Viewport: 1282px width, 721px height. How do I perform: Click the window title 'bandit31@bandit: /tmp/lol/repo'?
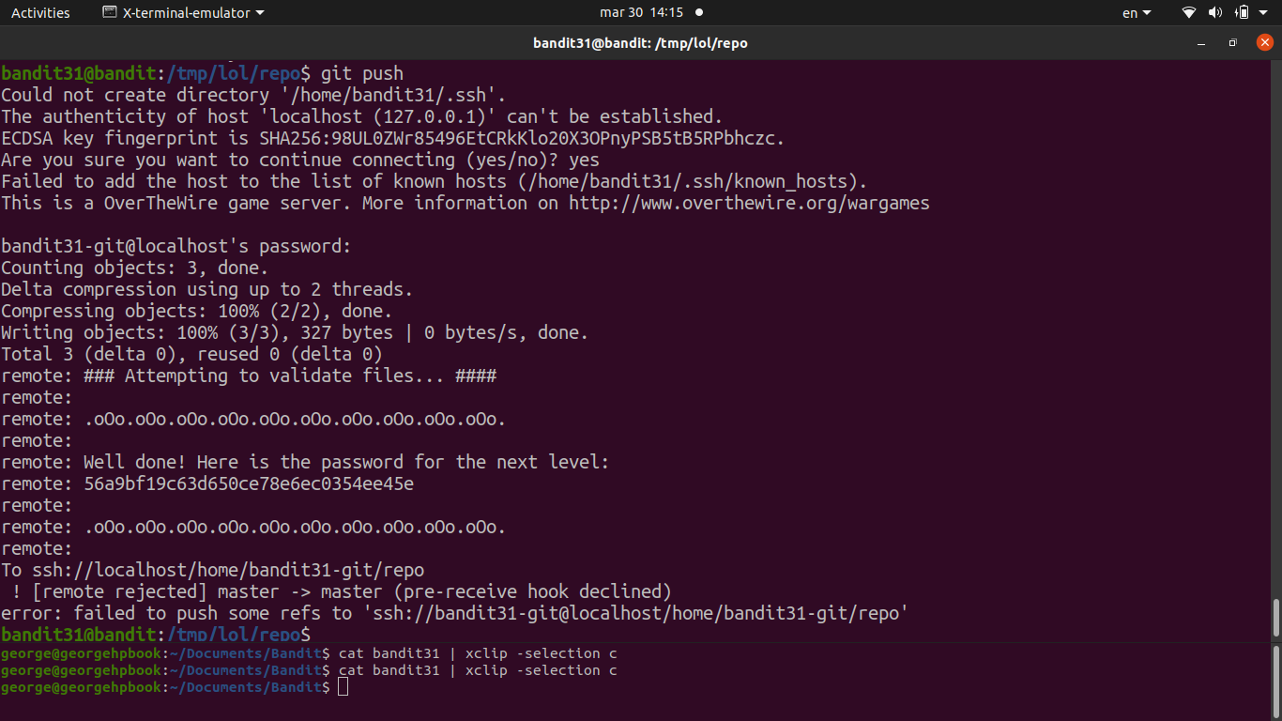pyautogui.click(x=640, y=43)
